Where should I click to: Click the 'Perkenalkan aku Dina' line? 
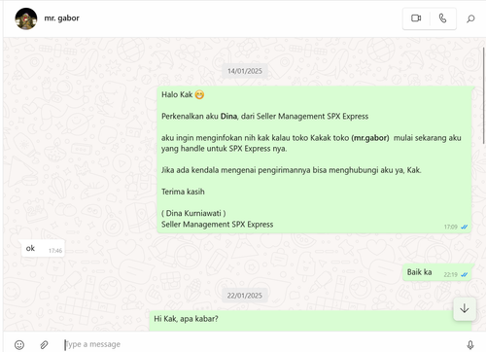[264, 117]
